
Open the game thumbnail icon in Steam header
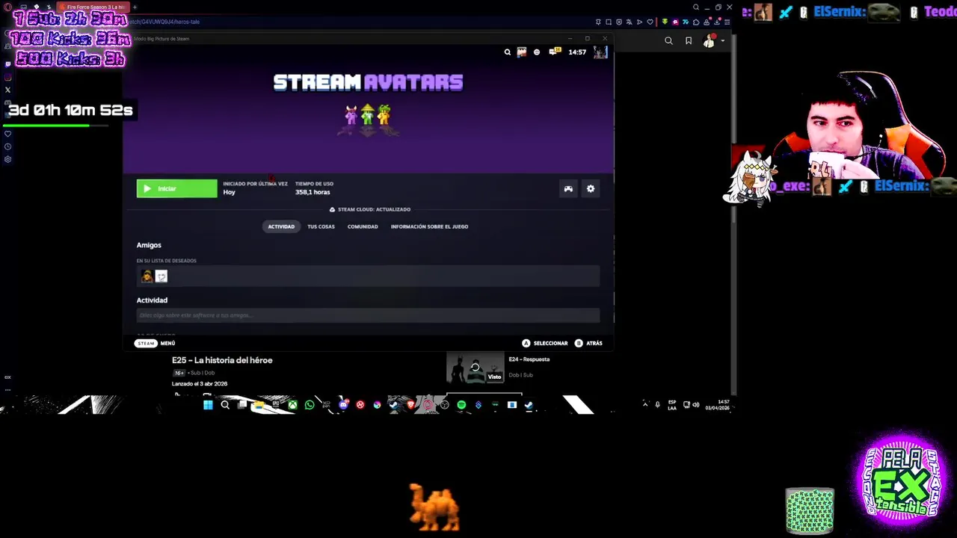[522, 52]
